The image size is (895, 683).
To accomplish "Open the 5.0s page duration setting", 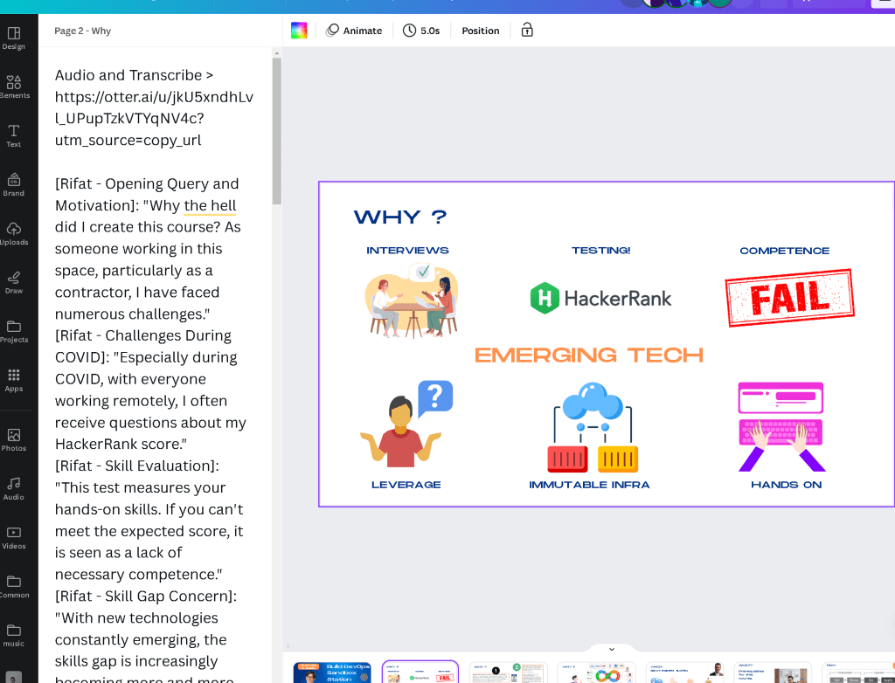I will pyautogui.click(x=421, y=31).
